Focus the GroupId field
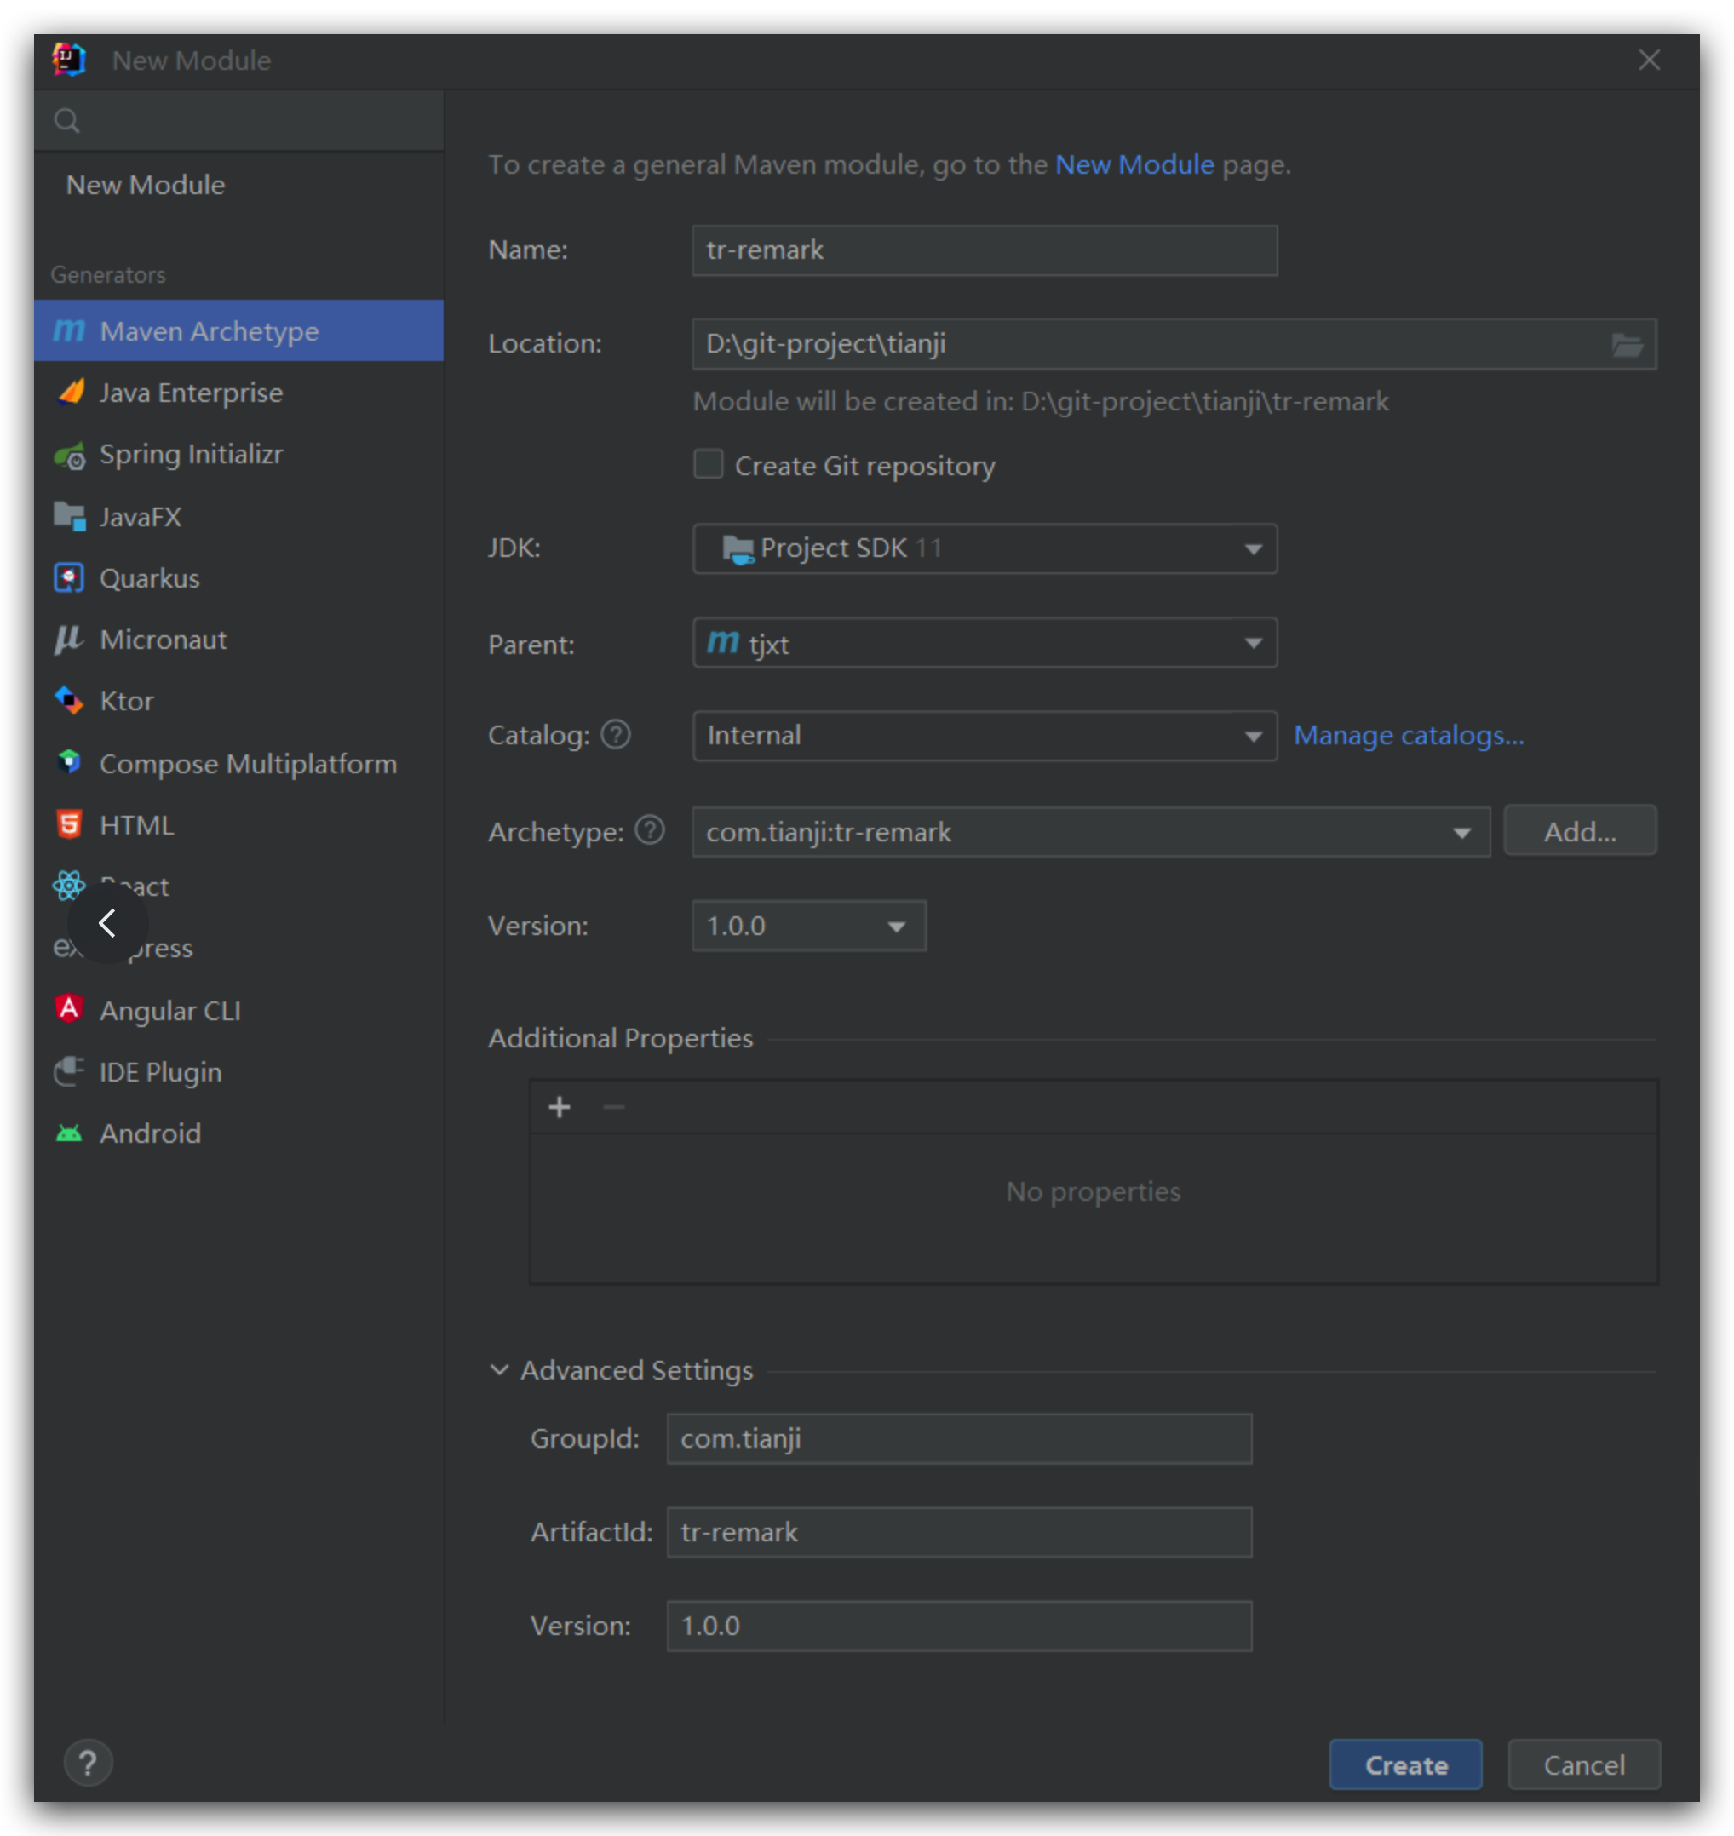1734x1836 pixels. (958, 1438)
